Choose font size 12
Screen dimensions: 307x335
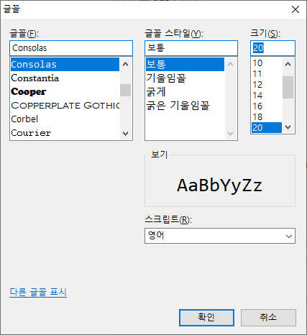[x=267, y=85]
